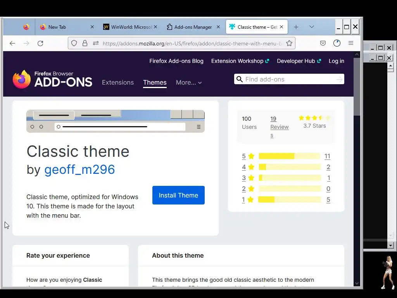Close the Add-ons Manager tab
The height and width of the screenshot is (298, 397).
[x=218, y=27]
